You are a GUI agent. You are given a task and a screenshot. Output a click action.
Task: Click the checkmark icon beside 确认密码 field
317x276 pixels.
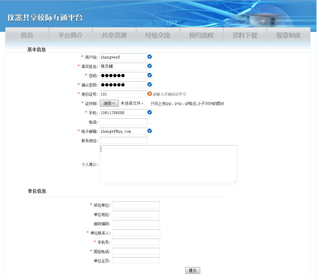tap(150, 84)
